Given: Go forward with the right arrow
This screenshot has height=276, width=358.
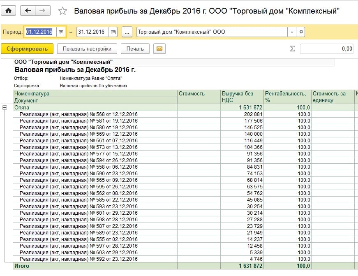Looking at the screenshot, I should click(43, 11).
